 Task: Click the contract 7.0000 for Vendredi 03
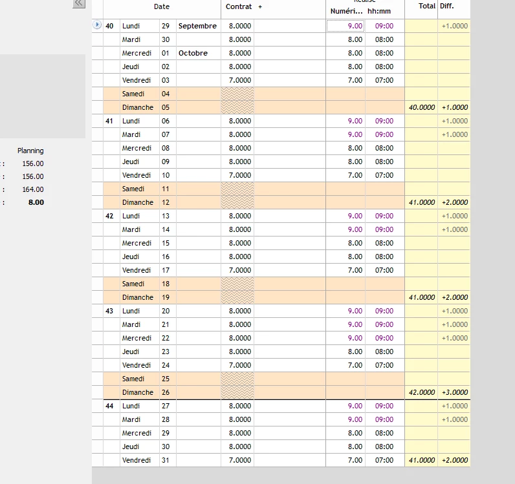240,80
